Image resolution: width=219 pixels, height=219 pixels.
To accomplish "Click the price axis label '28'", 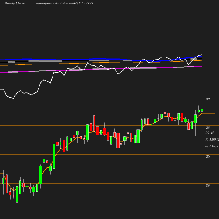I will [208, 127].
